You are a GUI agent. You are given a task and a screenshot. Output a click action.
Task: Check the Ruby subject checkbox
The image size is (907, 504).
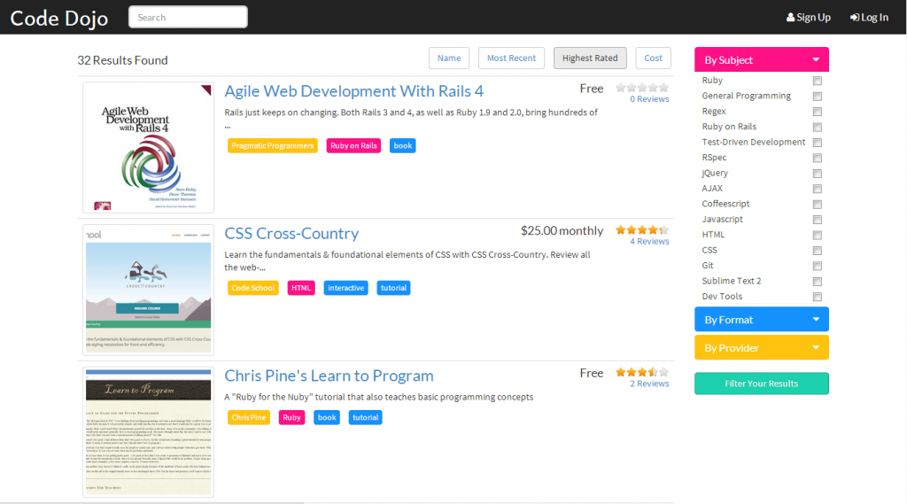(x=818, y=81)
